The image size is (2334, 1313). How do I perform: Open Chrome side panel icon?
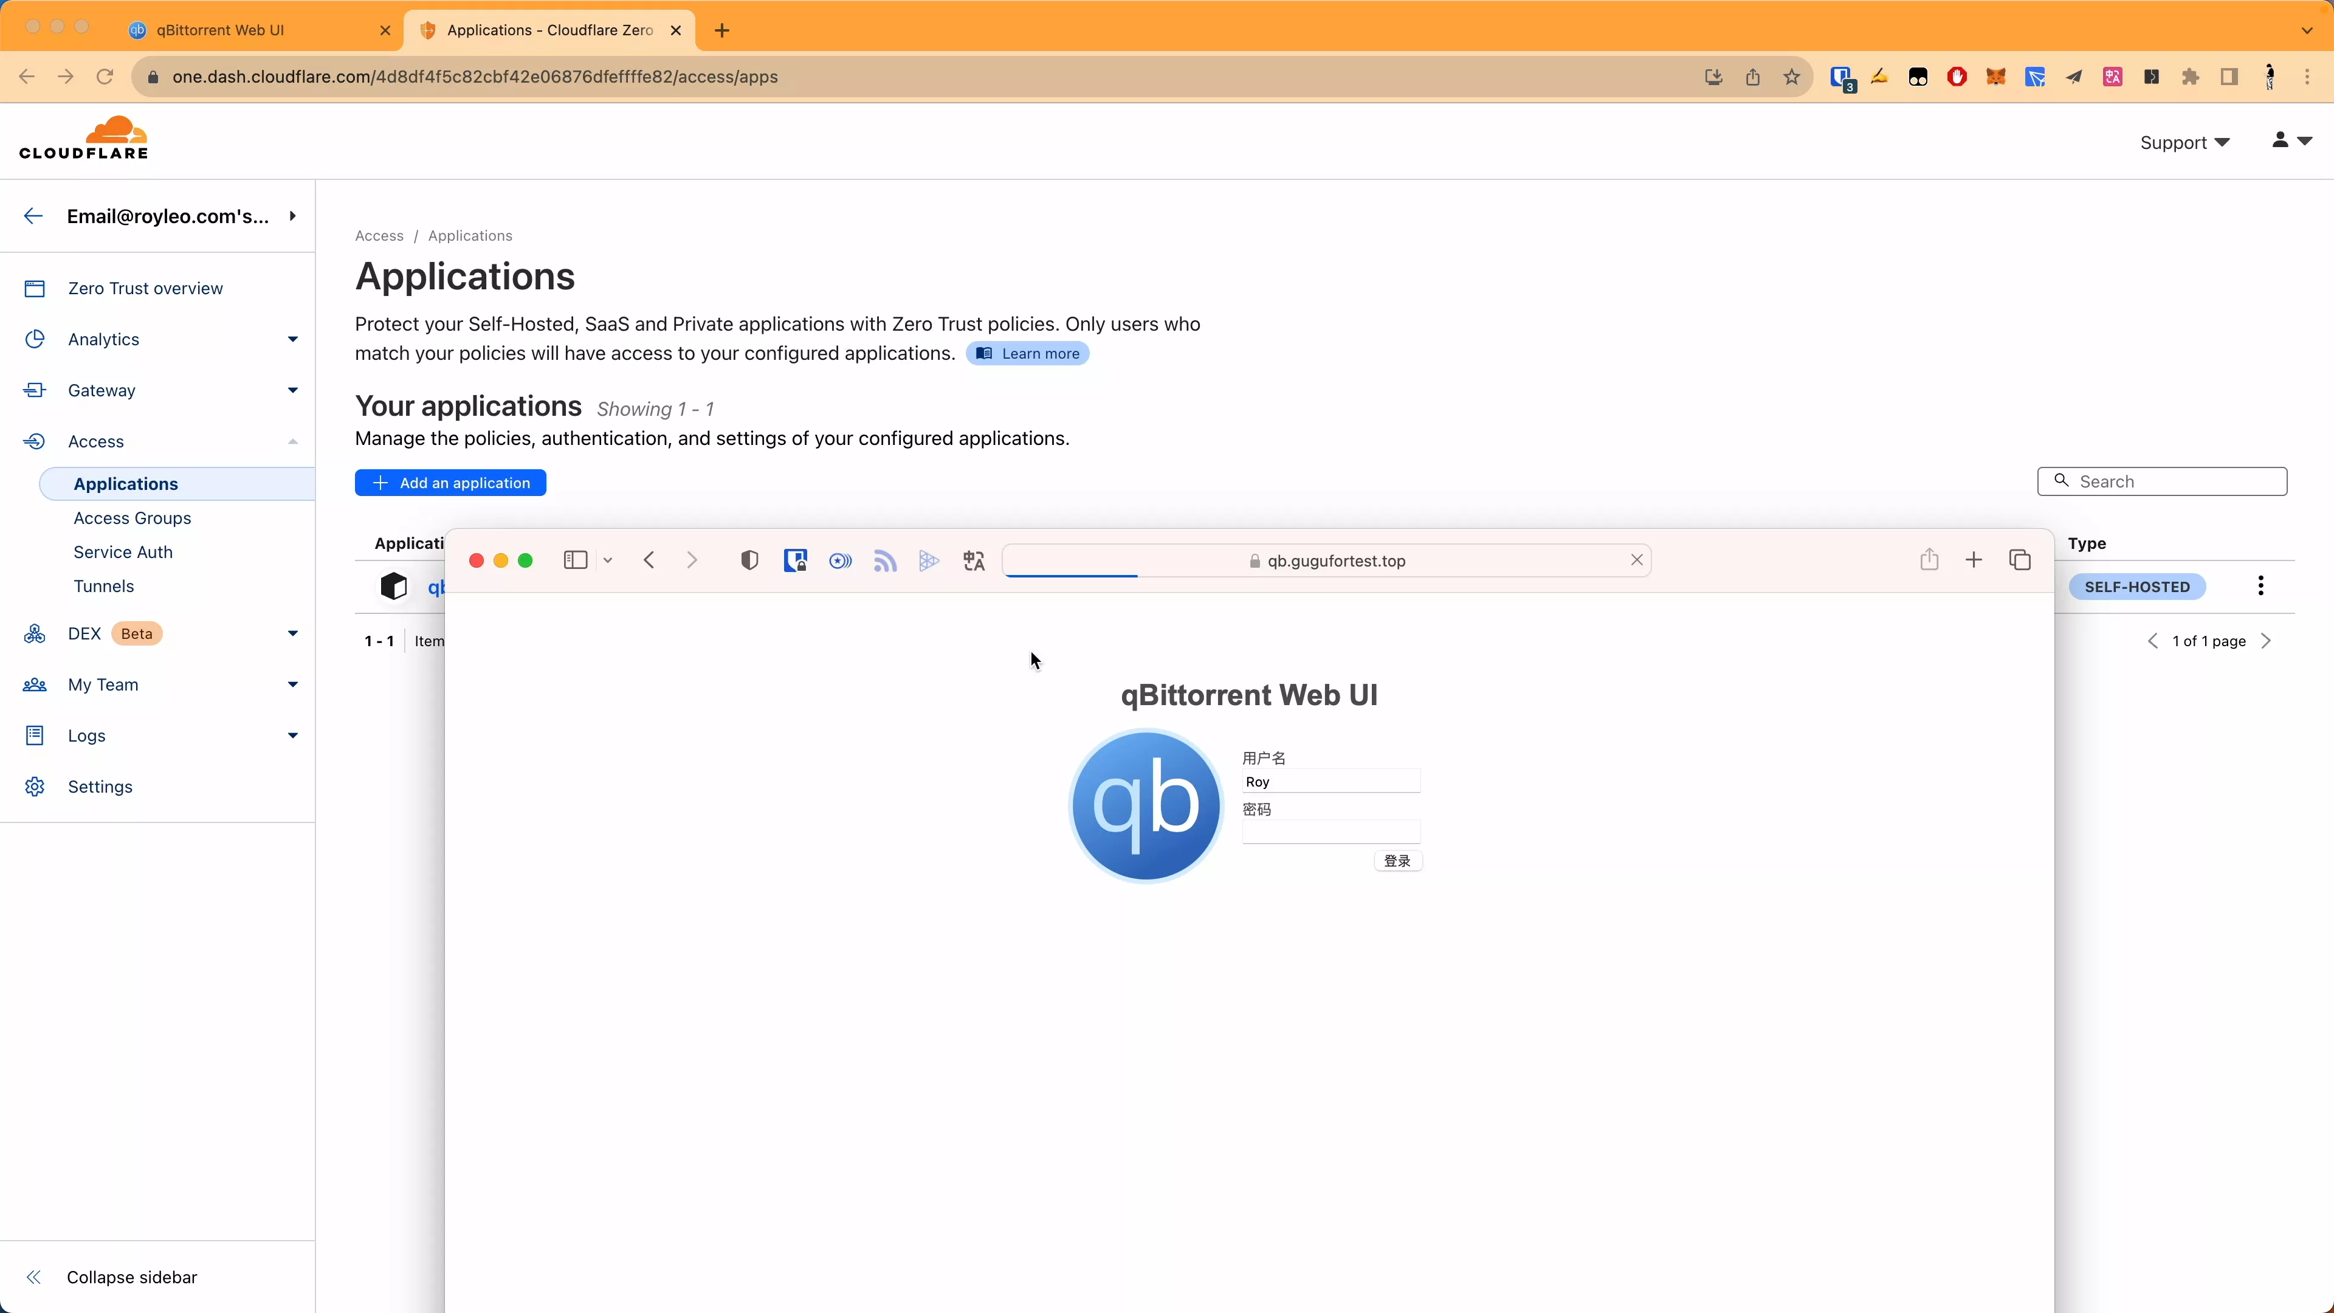coord(2229,77)
